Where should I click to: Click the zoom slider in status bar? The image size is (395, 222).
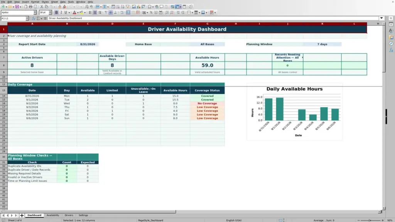pyautogui.click(x=370, y=220)
